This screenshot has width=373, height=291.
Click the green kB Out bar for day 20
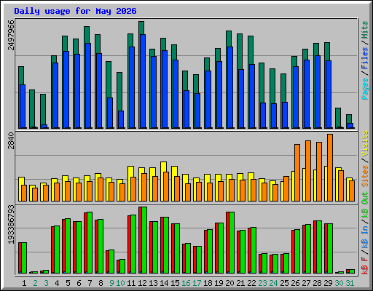tap(232, 242)
